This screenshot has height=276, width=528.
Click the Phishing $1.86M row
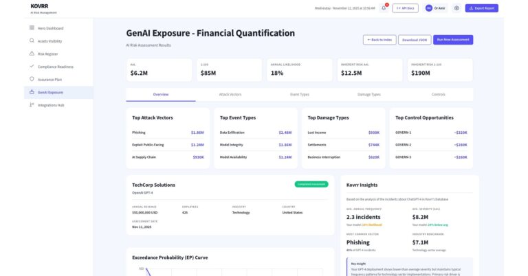pyautogui.click(x=168, y=133)
